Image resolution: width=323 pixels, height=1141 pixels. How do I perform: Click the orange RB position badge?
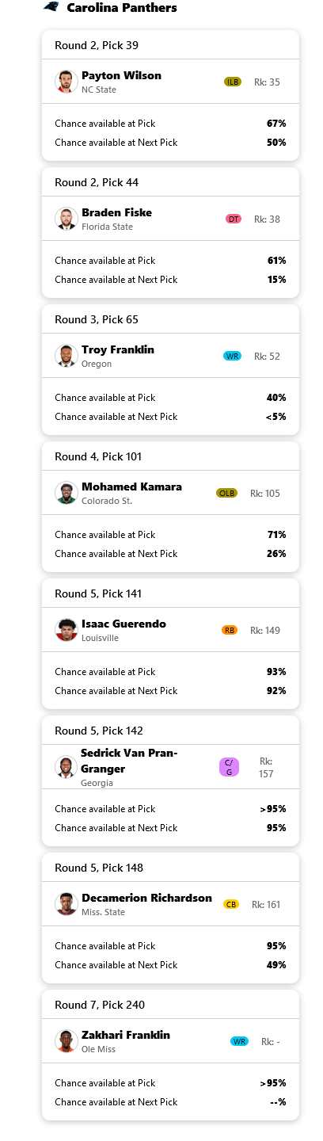point(230,631)
